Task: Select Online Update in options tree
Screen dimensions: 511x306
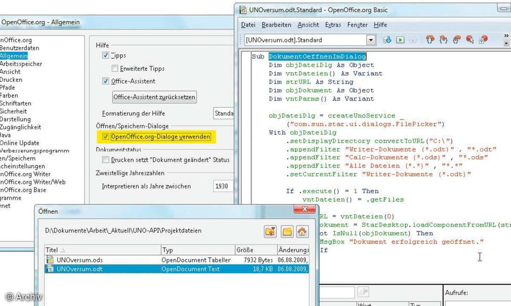Action: 20,143
